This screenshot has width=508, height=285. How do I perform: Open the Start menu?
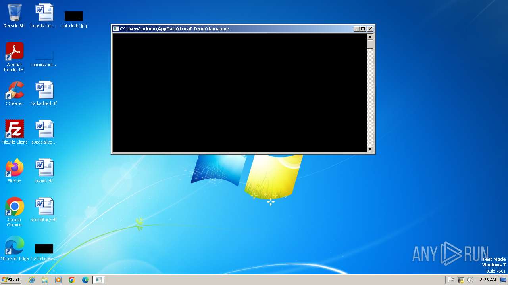(x=11, y=280)
